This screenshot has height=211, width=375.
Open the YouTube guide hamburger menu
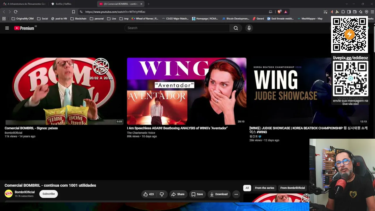7,28
